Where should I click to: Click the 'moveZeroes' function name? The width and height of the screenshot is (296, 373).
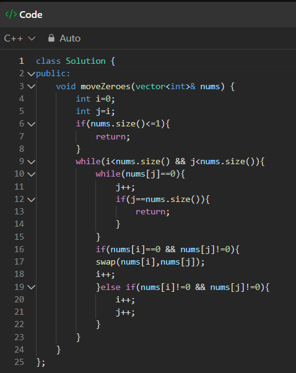(105, 86)
